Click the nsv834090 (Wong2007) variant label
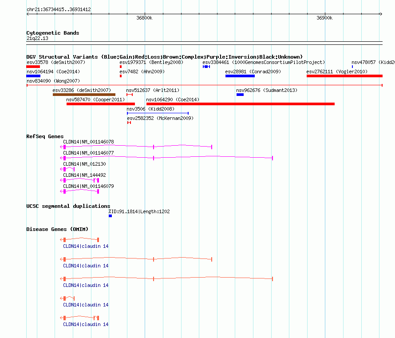The width and height of the screenshot is (395, 338). 53,81
